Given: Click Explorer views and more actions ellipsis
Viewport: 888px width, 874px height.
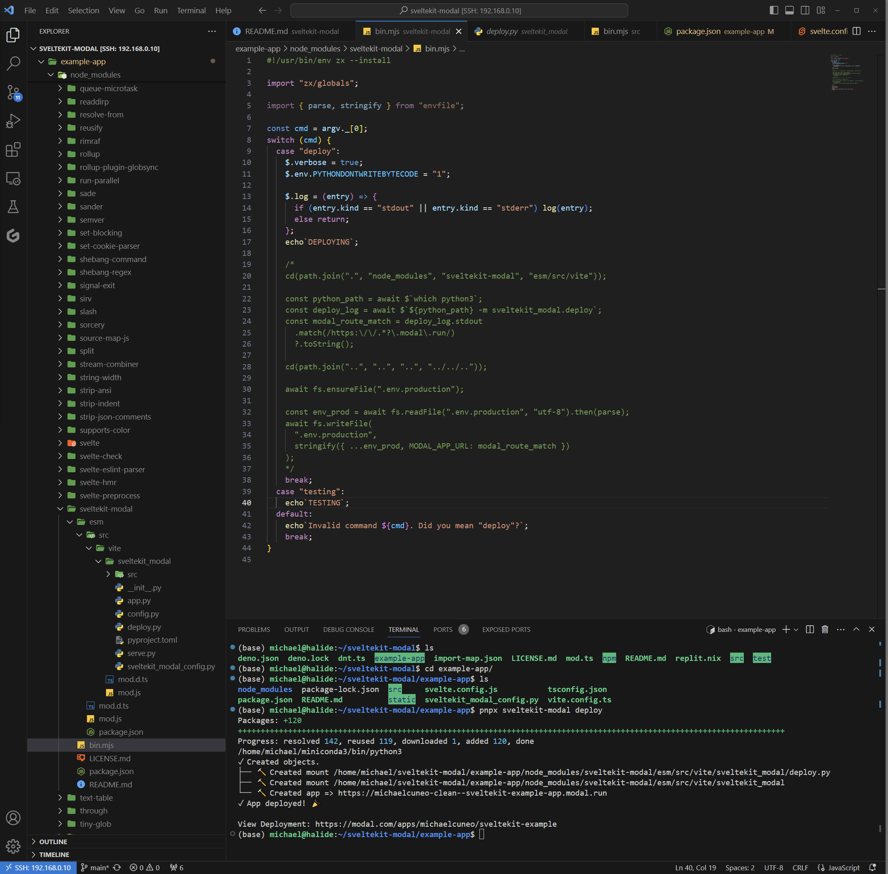Looking at the screenshot, I should tap(211, 31).
